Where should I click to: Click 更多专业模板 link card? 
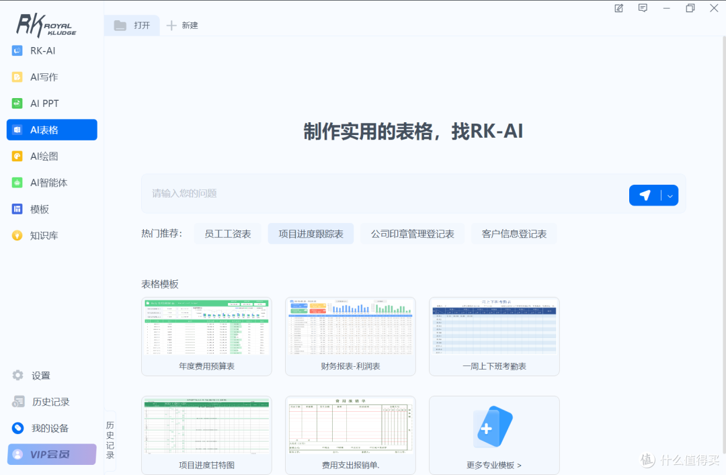[495, 435]
